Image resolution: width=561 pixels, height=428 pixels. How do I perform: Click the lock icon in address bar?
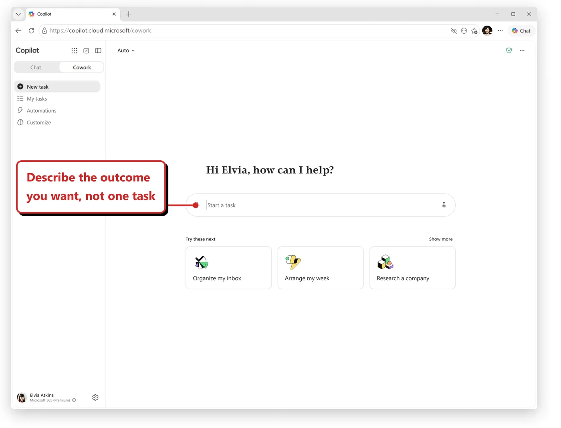(x=44, y=30)
